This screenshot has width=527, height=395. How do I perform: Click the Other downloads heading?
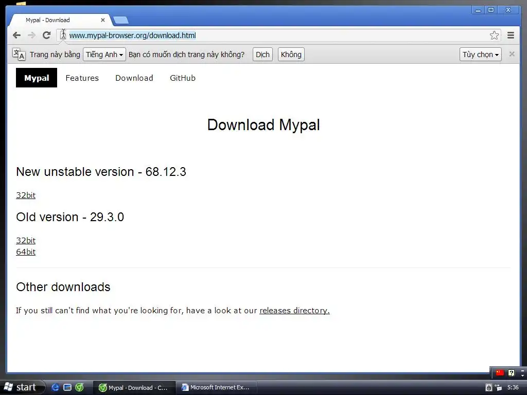coord(63,287)
